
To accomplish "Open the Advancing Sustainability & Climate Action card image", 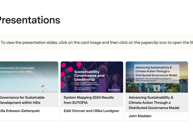I will click(157, 77).
